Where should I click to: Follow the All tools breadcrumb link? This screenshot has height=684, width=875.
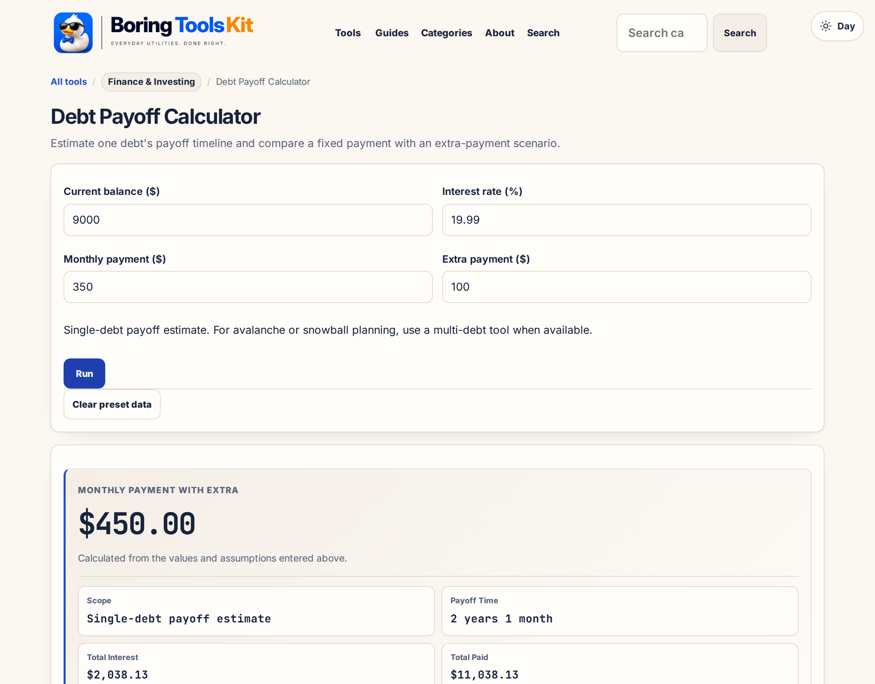click(68, 82)
